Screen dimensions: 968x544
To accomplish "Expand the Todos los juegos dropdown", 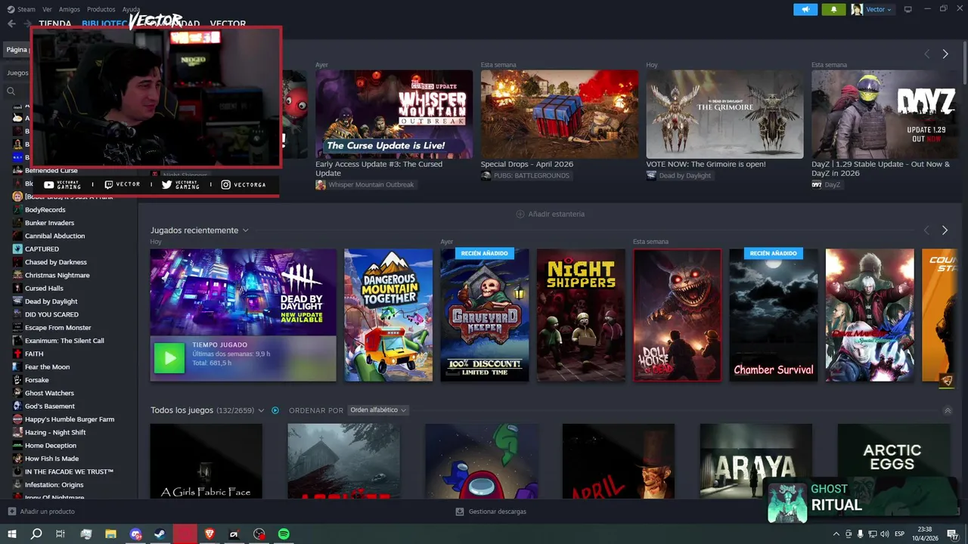I will click(x=261, y=410).
